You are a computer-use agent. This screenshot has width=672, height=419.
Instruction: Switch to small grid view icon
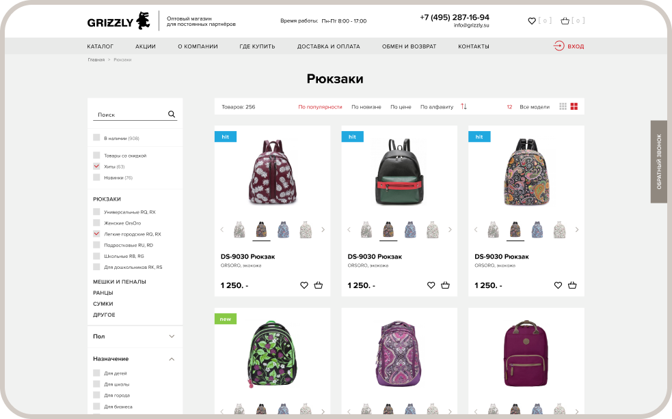(x=563, y=106)
